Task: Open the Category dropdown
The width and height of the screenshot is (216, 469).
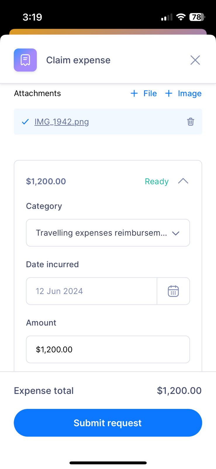Action: (108, 233)
